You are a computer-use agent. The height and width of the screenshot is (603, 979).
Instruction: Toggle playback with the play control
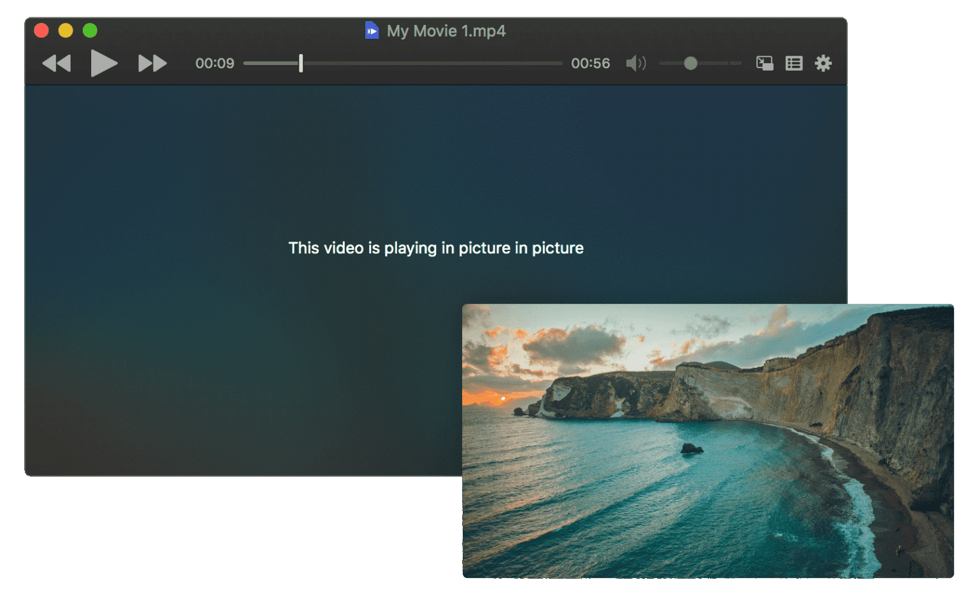tap(104, 63)
